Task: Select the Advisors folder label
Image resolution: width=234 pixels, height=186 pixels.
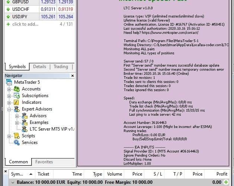Action: coord(38,116)
